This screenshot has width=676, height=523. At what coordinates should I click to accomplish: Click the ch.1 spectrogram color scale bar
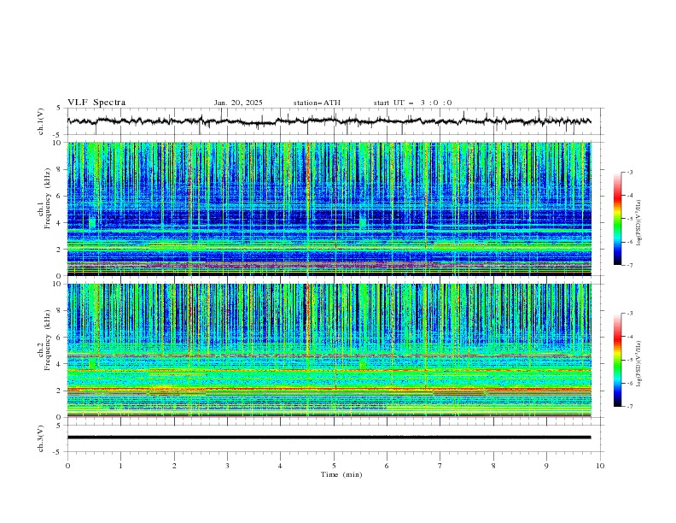[617, 219]
